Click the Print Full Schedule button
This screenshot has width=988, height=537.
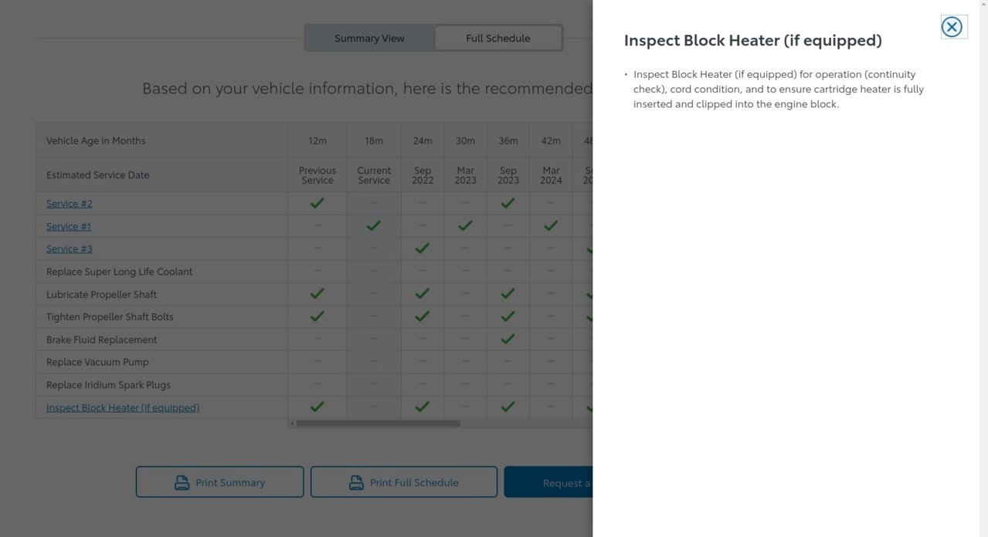404,482
